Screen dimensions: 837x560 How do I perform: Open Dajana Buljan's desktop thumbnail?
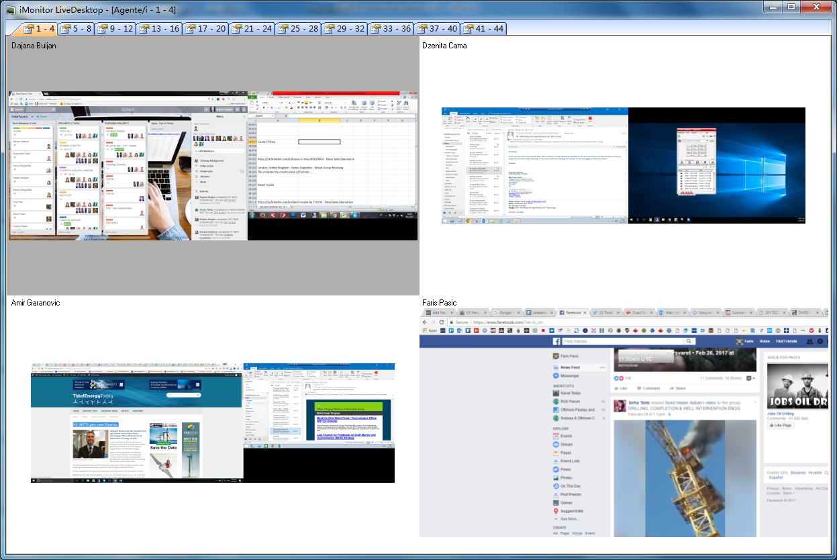point(212,166)
